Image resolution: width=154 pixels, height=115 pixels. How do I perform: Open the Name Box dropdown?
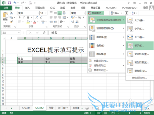[19, 33]
